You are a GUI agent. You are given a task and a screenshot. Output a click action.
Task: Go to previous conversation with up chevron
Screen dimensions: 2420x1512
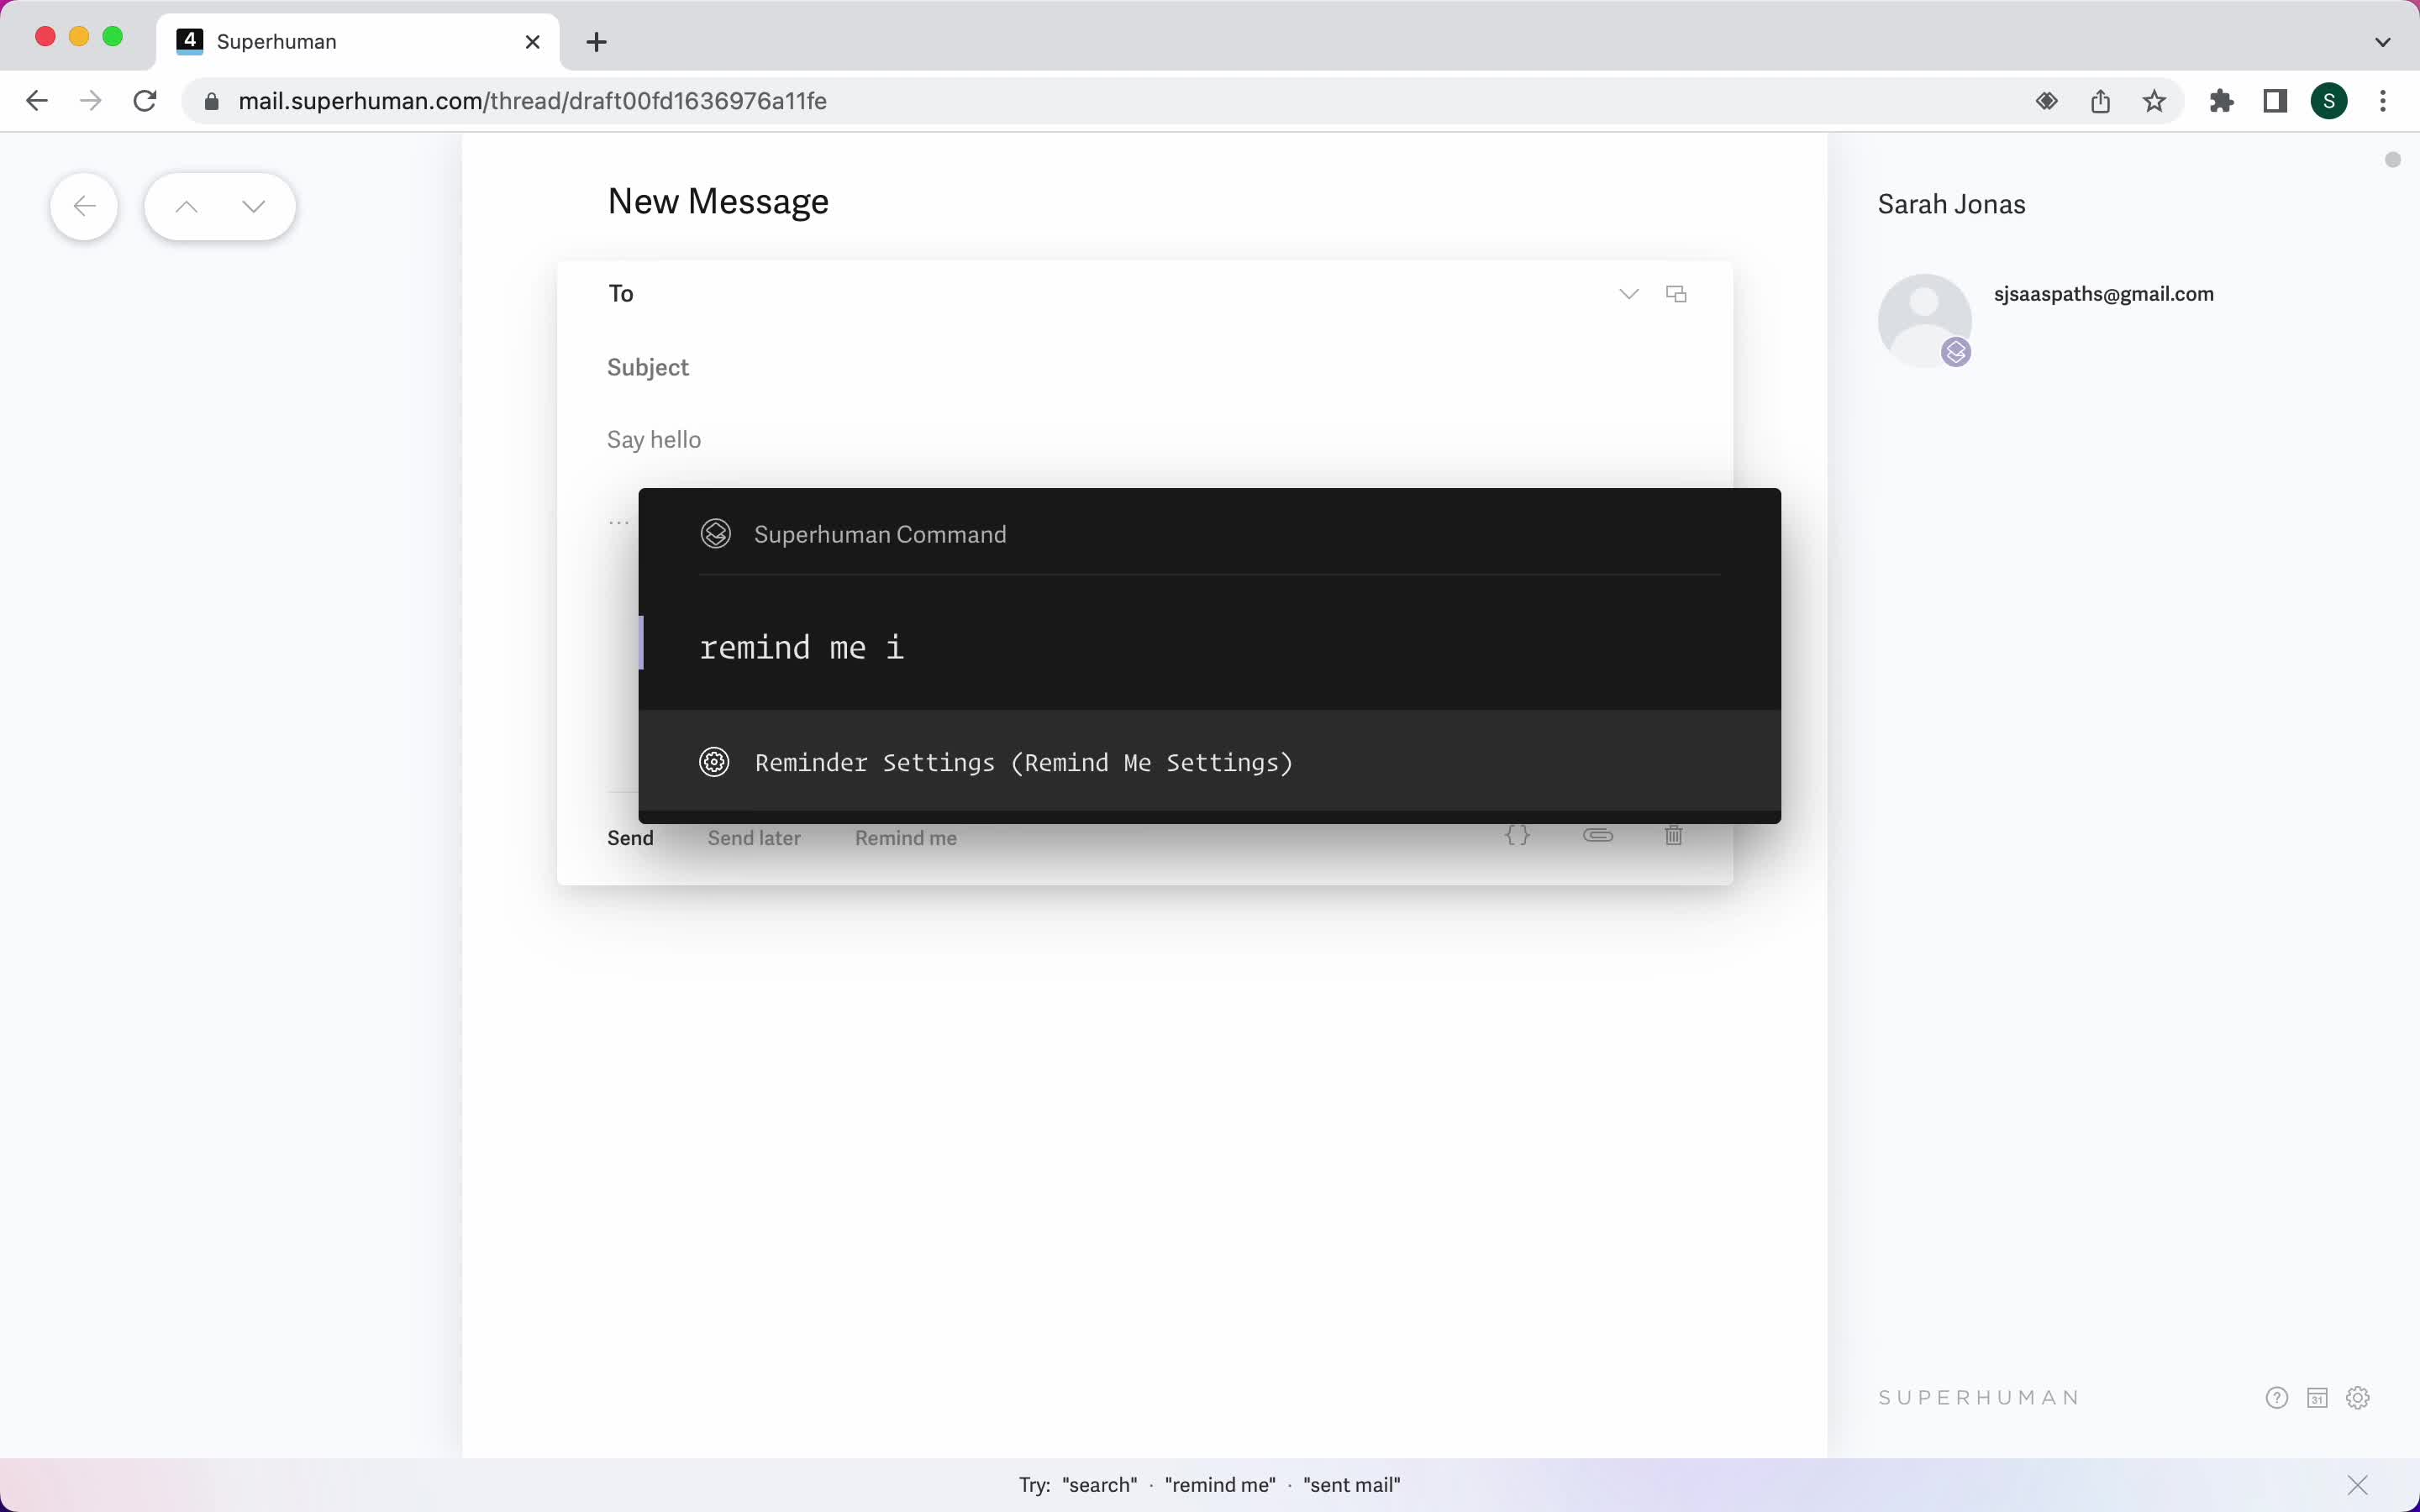tap(186, 207)
